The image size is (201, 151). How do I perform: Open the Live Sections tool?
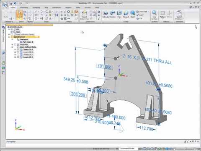(155, 15)
